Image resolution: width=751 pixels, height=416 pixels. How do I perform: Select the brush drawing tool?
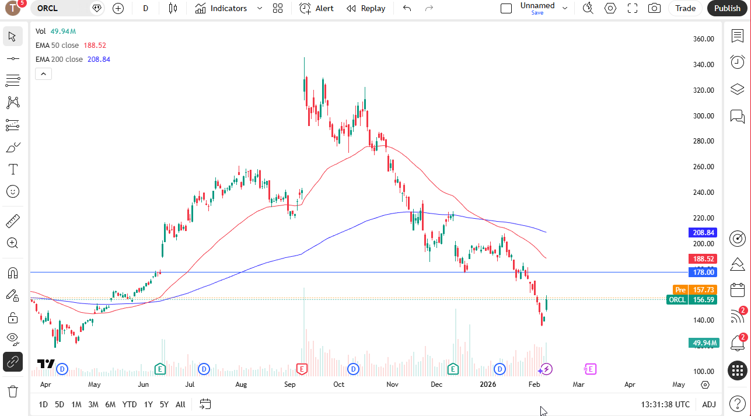click(x=13, y=147)
